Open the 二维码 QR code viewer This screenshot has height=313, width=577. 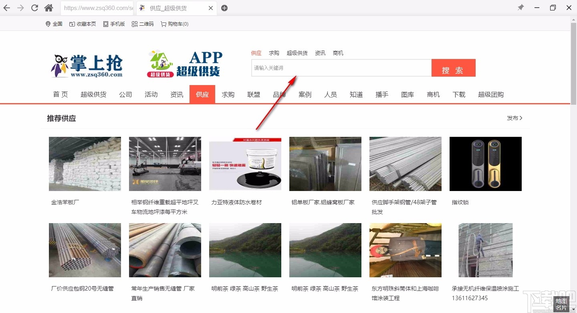(x=143, y=24)
